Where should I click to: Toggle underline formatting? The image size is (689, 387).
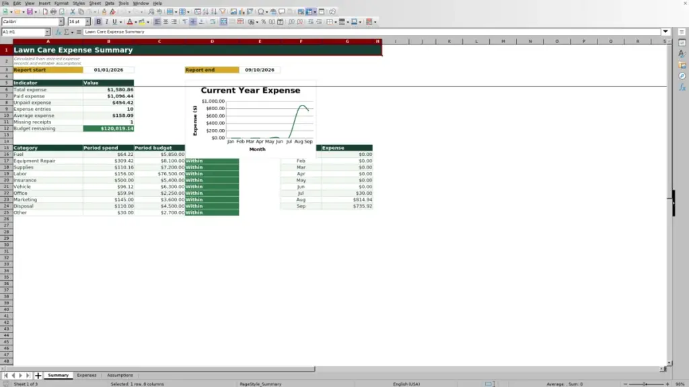coord(114,21)
